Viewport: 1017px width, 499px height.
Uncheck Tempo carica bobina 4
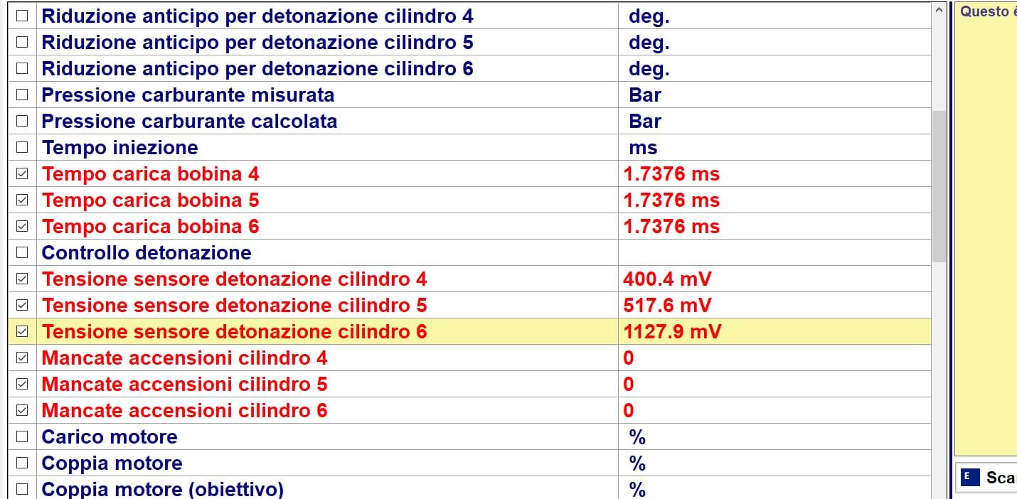(22, 173)
